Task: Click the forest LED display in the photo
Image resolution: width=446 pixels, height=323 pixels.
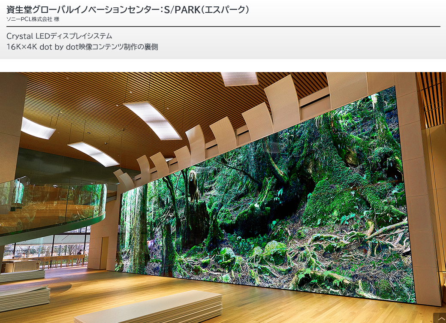Action: [274, 202]
